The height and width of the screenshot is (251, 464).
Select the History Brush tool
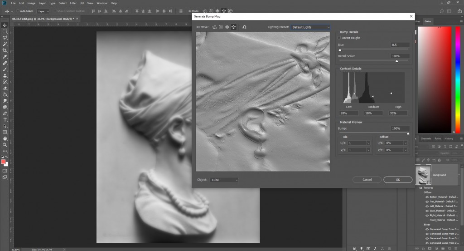[x=5, y=82]
